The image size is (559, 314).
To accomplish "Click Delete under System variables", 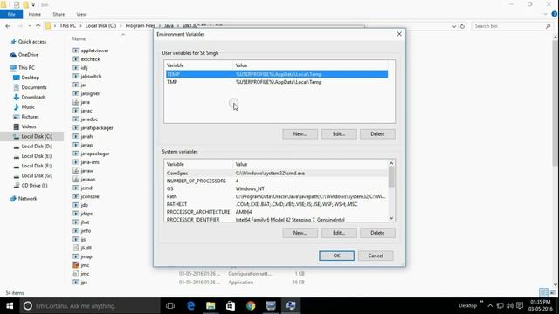I will (377, 233).
